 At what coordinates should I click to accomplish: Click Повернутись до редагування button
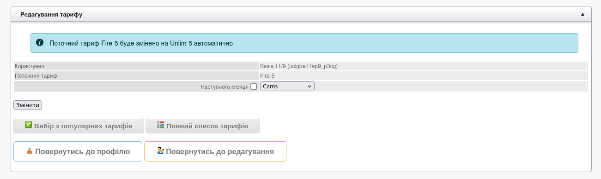point(215,151)
